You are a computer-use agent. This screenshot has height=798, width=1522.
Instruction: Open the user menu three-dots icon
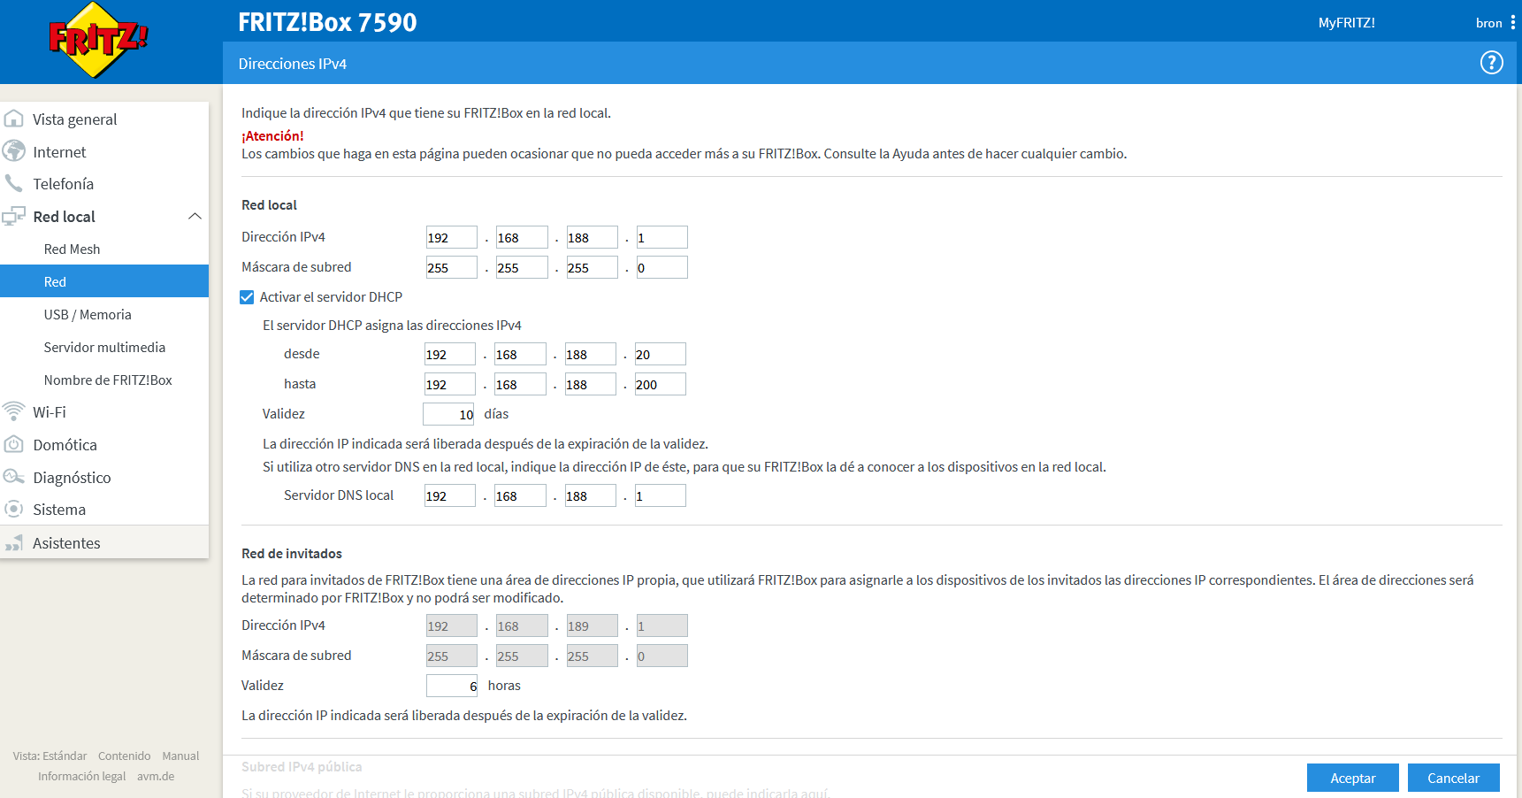click(x=1512, y=23)
